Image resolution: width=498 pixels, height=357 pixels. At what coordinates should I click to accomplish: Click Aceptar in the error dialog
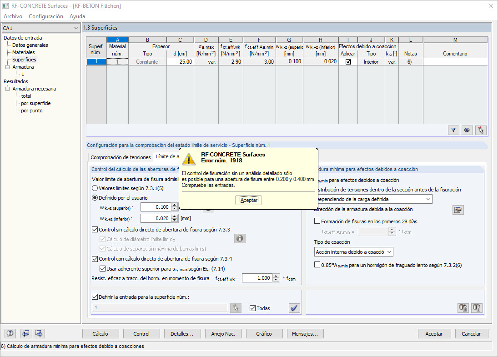point(249,200)
